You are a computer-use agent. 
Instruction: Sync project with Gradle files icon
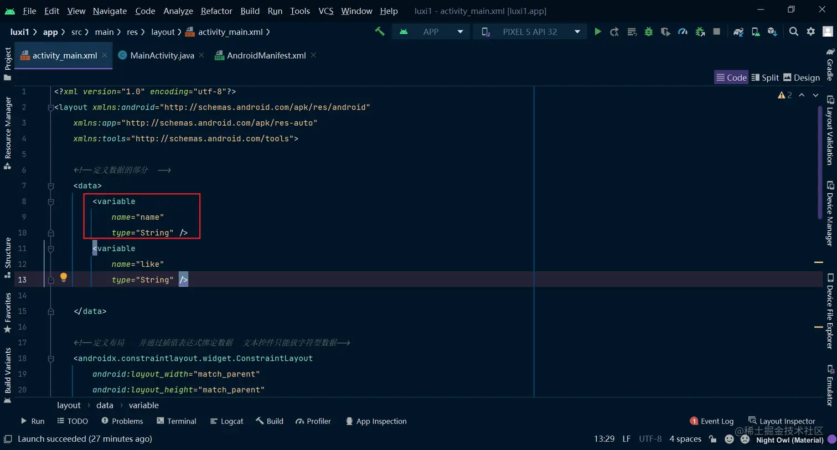[x=738, y=32]
